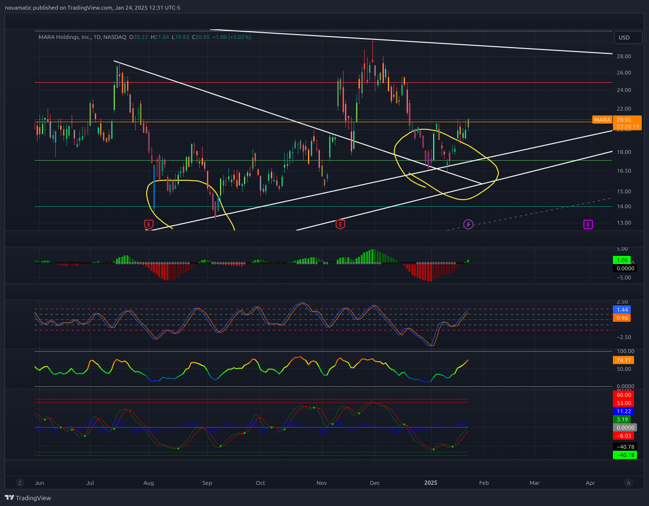Screen dimensions: 649x506
Task: Click the Apr label on time axis
Action: click(591, 483)
